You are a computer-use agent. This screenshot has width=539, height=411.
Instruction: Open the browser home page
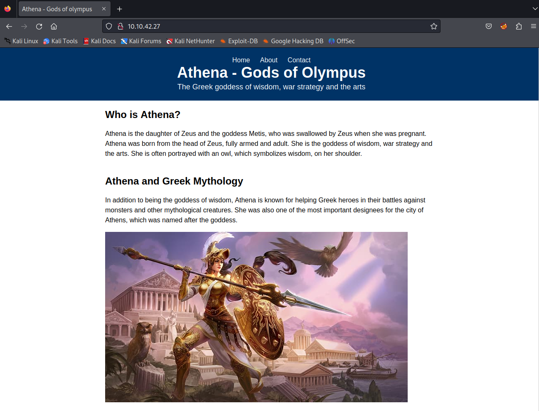pyautogui.click(x=54, y=26)
